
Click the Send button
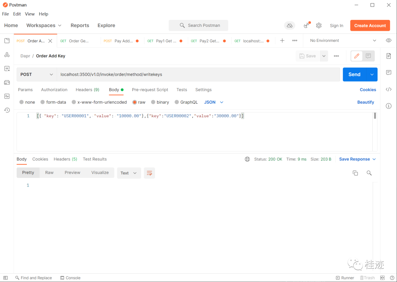pyautogui.click(x=354, y=74)
